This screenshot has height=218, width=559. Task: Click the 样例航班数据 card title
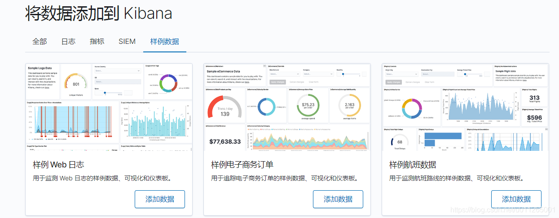(413, 165)
